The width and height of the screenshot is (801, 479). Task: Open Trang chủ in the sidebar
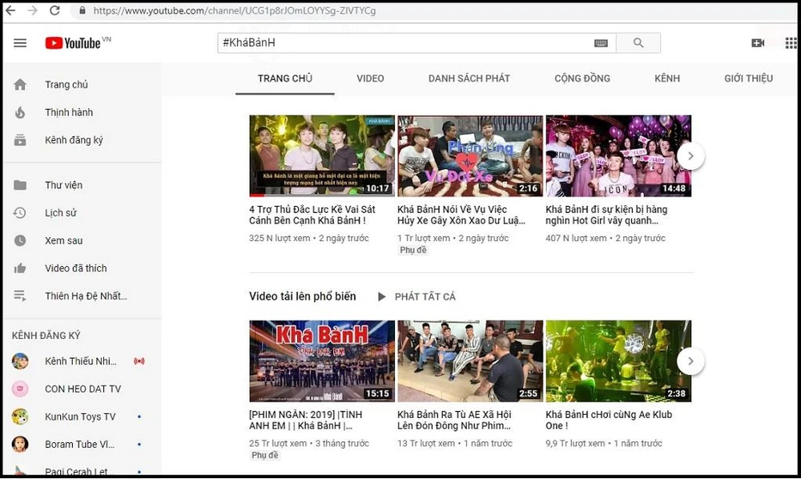pyautogui.click(x=66, y=85)
